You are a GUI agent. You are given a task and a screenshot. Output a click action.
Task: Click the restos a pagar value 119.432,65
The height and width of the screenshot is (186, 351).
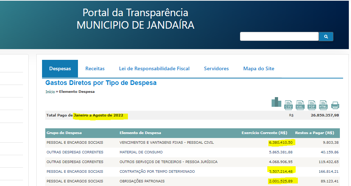click(329, 162)
